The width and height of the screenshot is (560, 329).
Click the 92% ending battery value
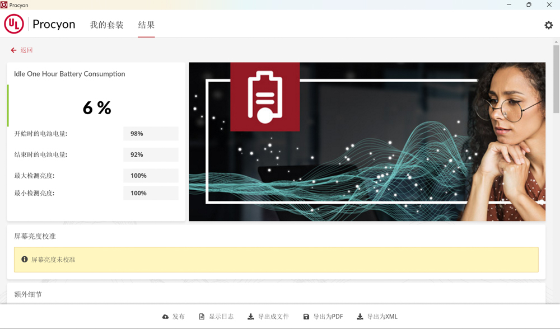point(151,154)
